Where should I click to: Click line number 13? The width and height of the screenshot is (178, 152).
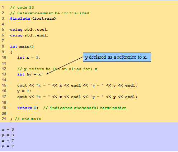coord(4,74)
